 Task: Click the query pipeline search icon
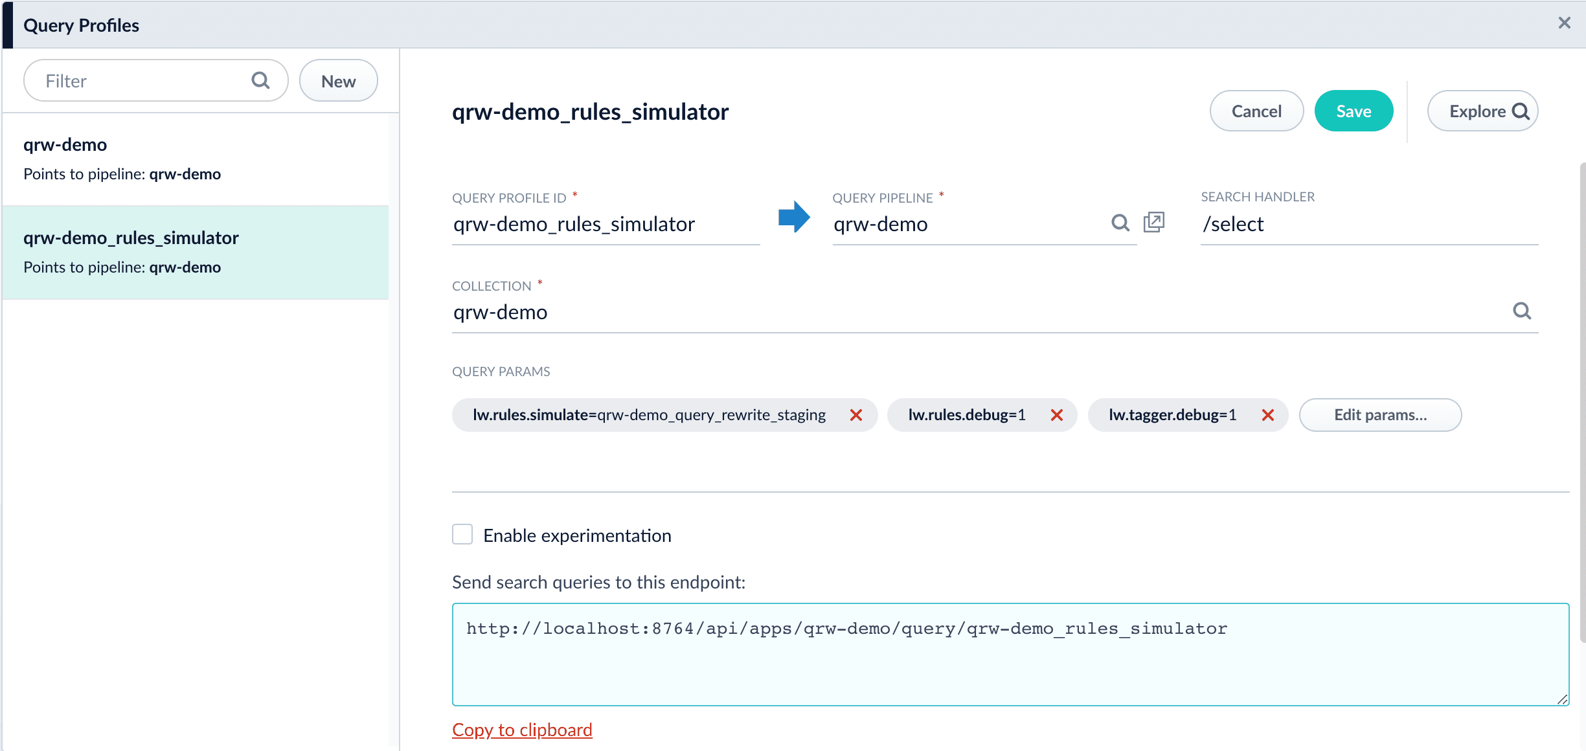click(1120, 223)
